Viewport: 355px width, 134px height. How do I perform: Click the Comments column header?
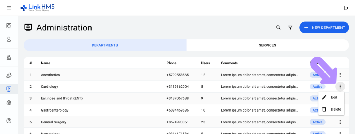[230, 63]
